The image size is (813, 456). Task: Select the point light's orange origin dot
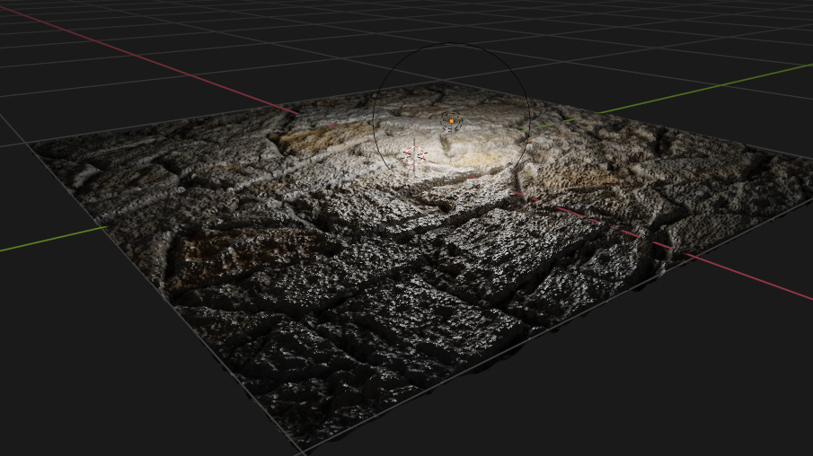tap(452, 121)
